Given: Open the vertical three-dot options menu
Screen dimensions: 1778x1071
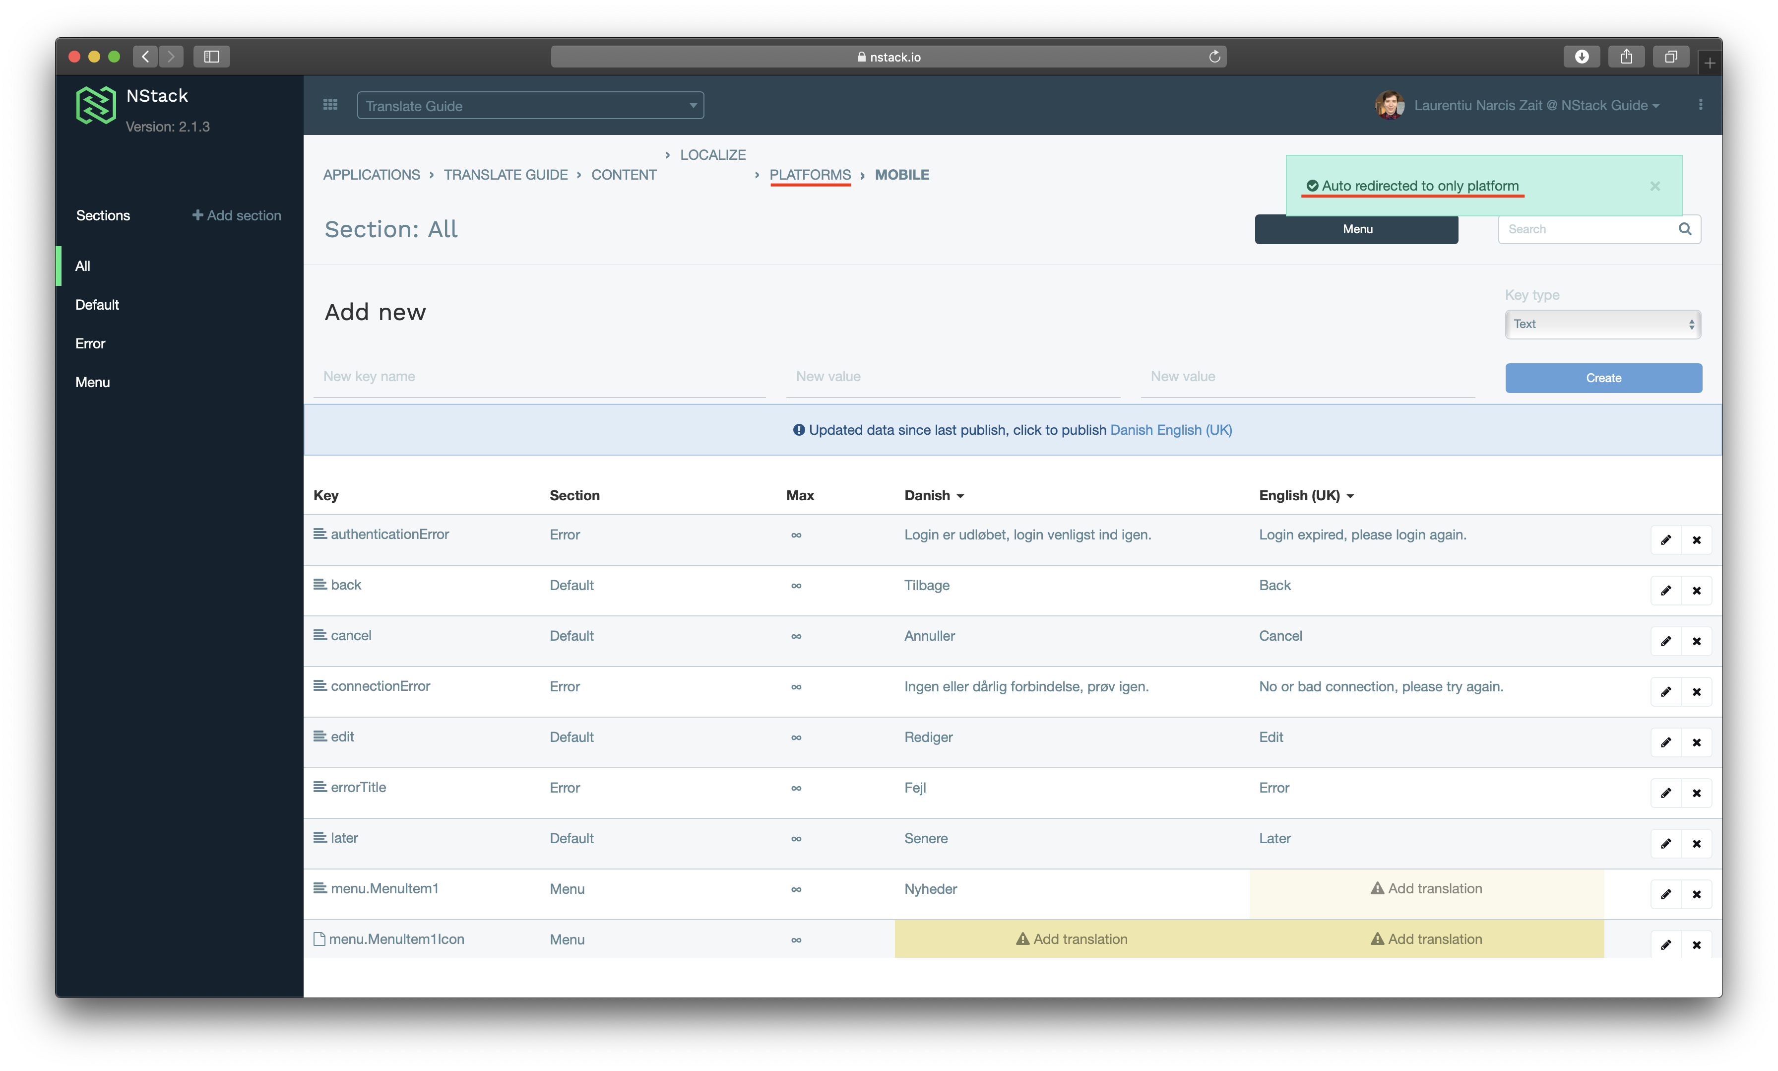Looking at the screenshot, I should pyautogui.click(x=1700, y=105).
